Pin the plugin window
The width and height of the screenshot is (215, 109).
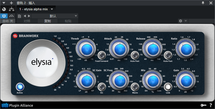tap(203, 3)
